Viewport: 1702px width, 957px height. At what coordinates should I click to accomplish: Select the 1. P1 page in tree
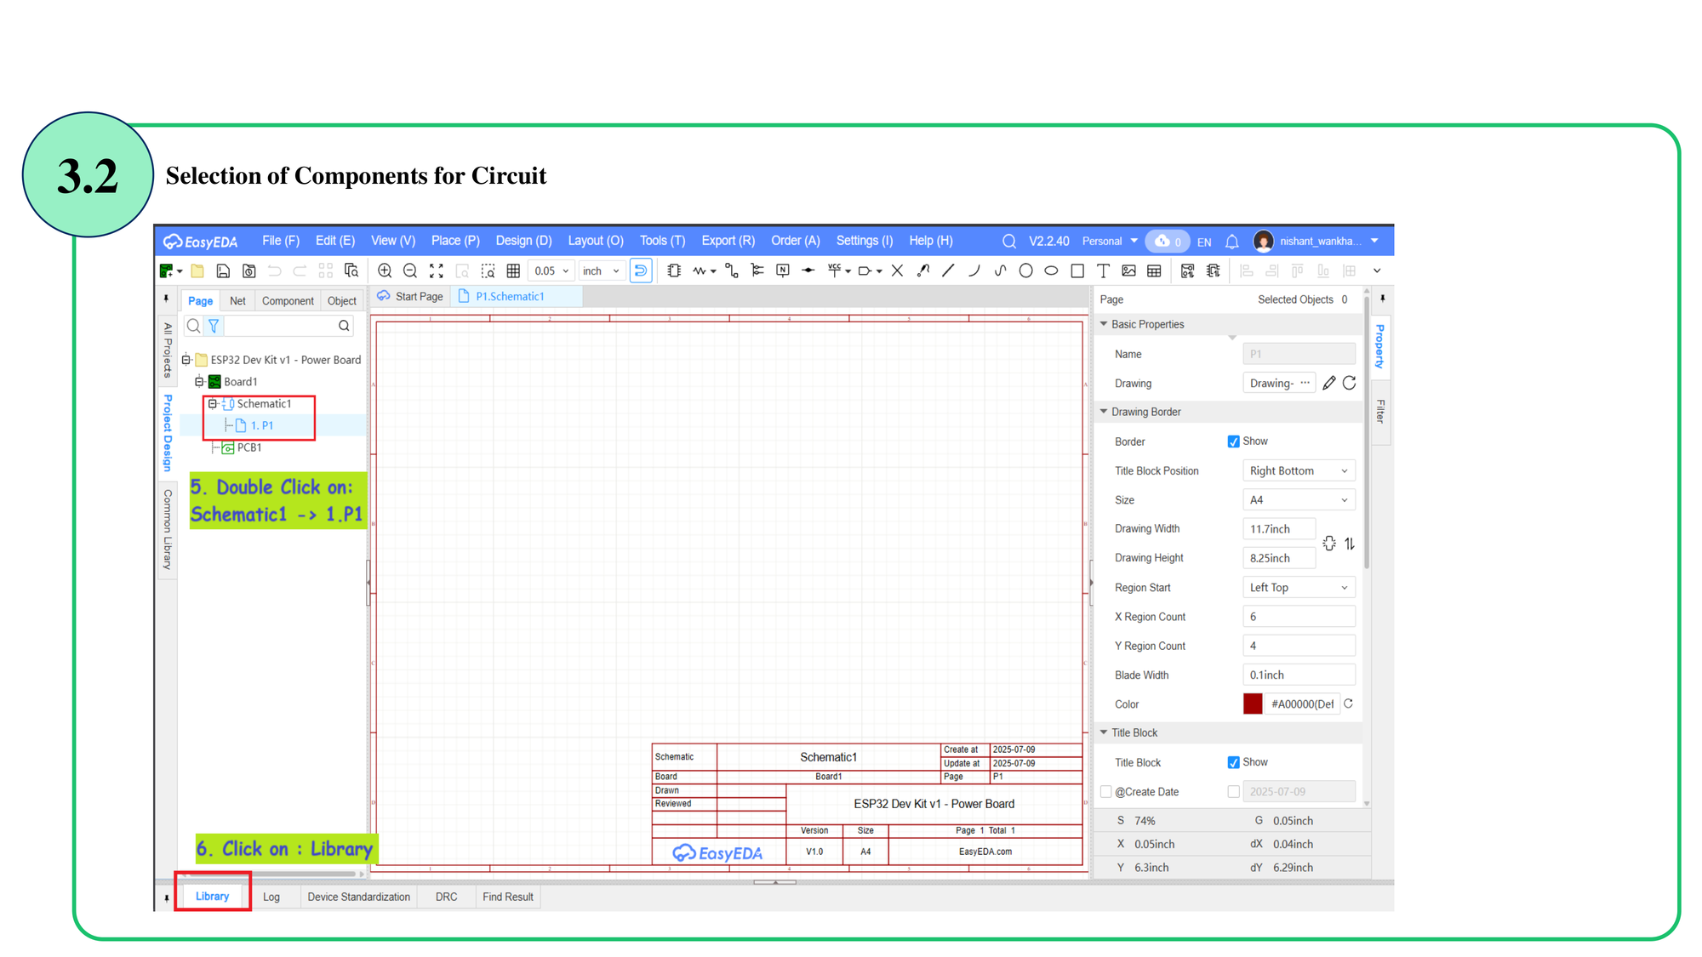[262, 425]
